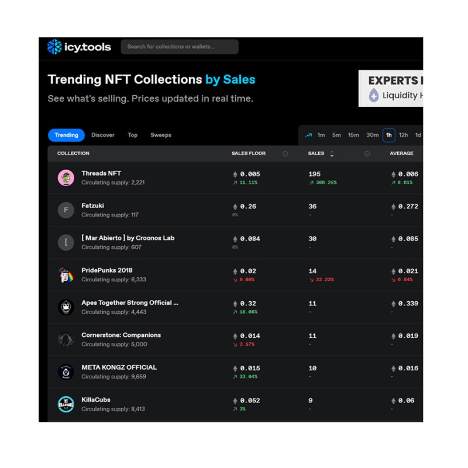Click the COLLECTION column header

73,153
